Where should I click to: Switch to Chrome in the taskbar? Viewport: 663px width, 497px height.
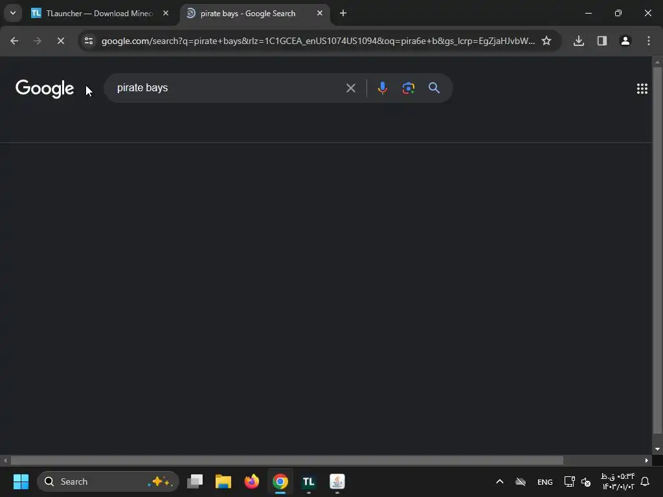pyautogui.click(x=280, y=481)
